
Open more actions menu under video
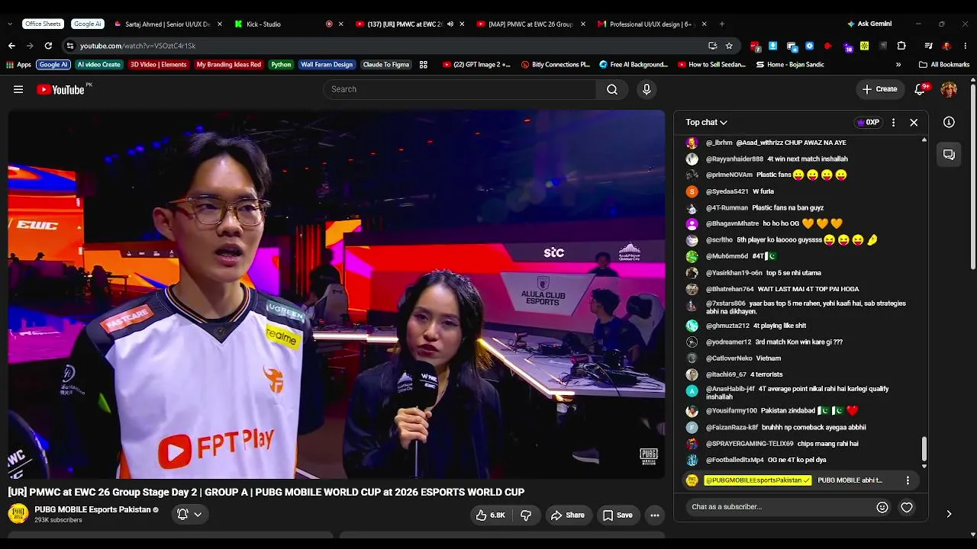point(655,515)
